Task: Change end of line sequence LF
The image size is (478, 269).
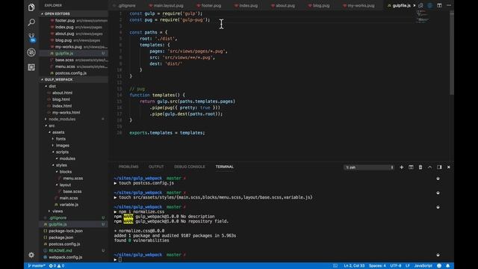Action: coord(408,266)
